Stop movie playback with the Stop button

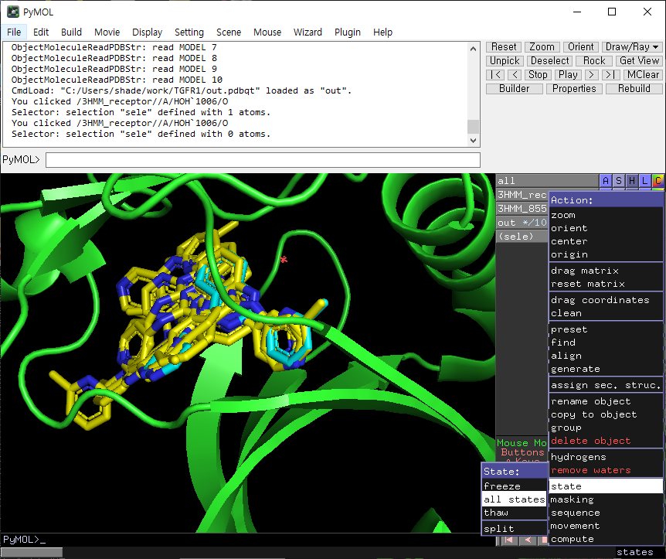[x=538, y=75]
